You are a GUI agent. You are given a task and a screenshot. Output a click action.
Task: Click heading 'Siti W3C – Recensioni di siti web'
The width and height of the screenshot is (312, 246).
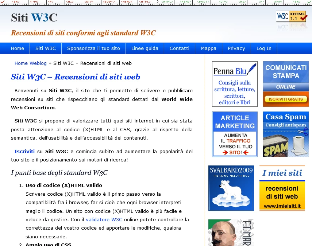76,77
